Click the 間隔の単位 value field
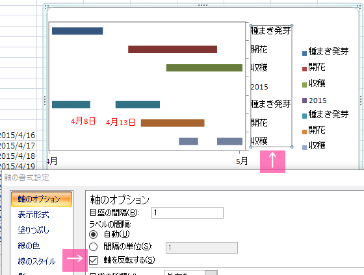 (x=201, y=248)
